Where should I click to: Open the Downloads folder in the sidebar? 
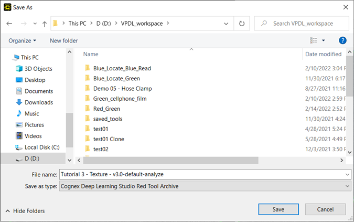[x=38, y=102]
